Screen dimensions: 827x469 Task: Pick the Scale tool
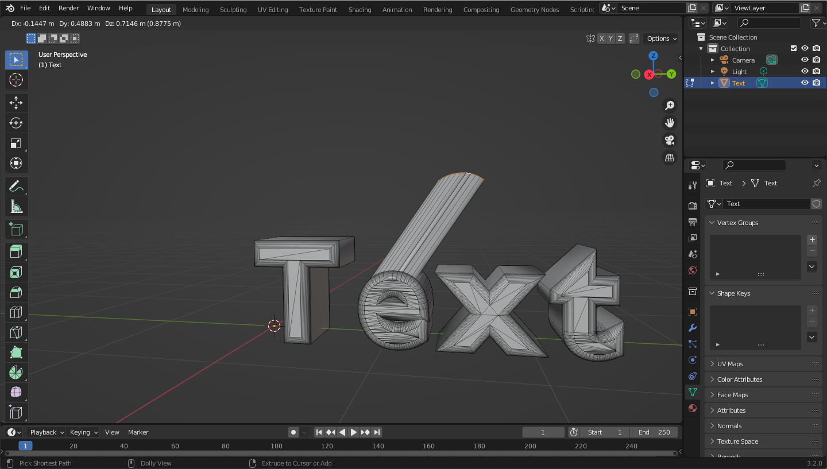(x=17, y=143)
